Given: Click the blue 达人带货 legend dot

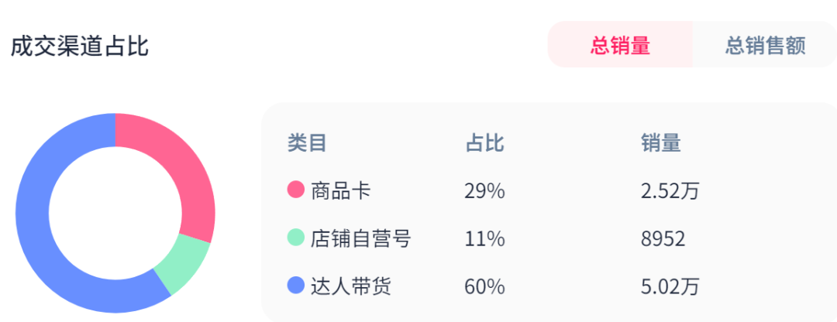Looking at the screenshot, I should click(295, 286).
